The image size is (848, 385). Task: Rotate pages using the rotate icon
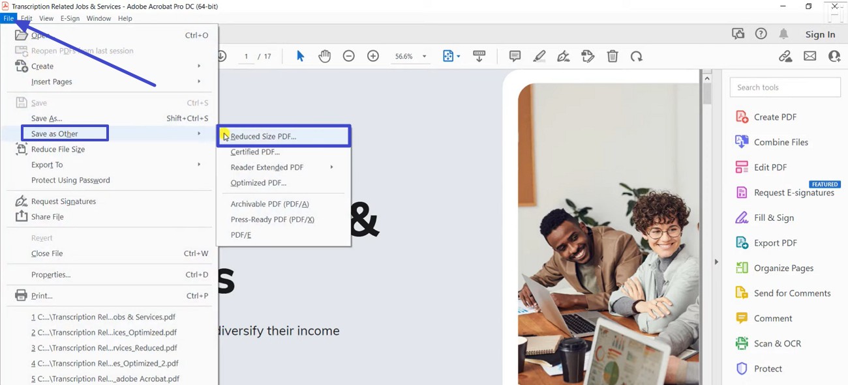click(636, 56)
